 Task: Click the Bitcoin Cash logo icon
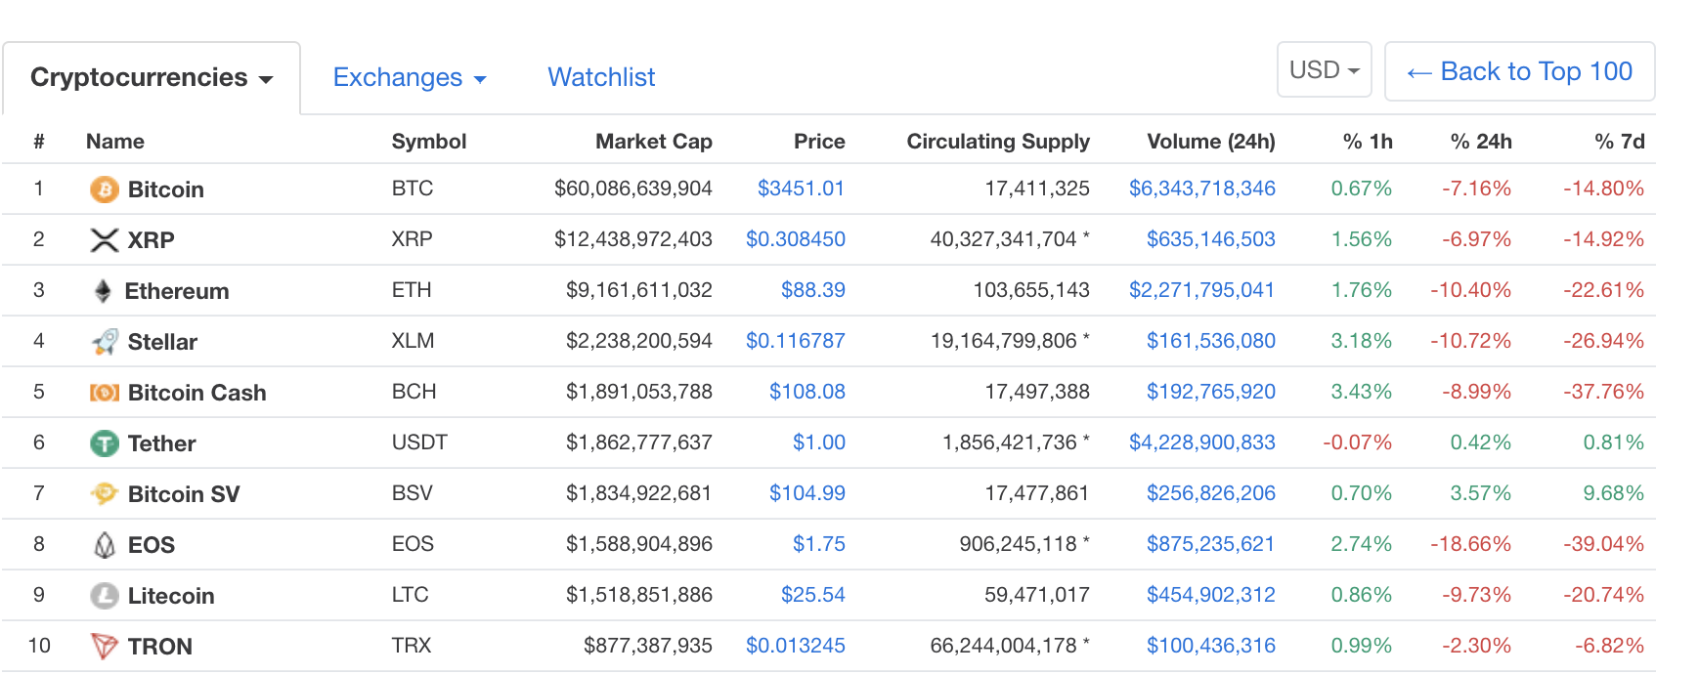click(x=104, y=393)
